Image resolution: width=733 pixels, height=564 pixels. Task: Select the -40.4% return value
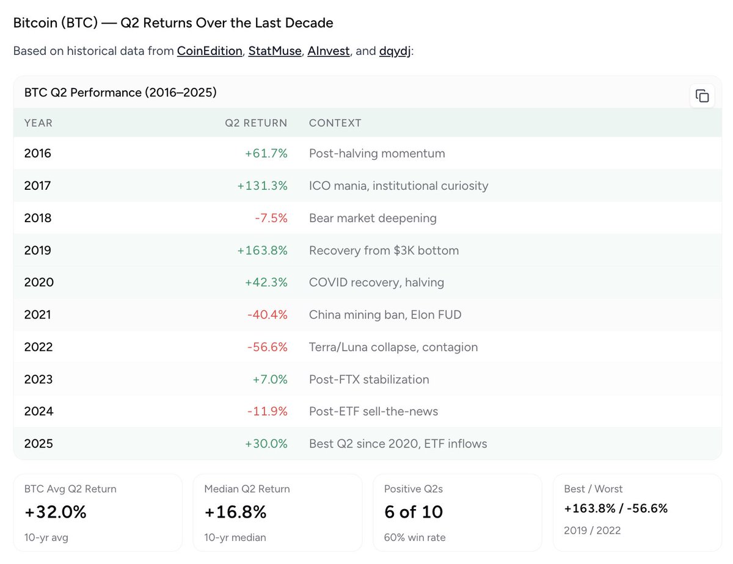pyautogui.click(x=268, y=315)
